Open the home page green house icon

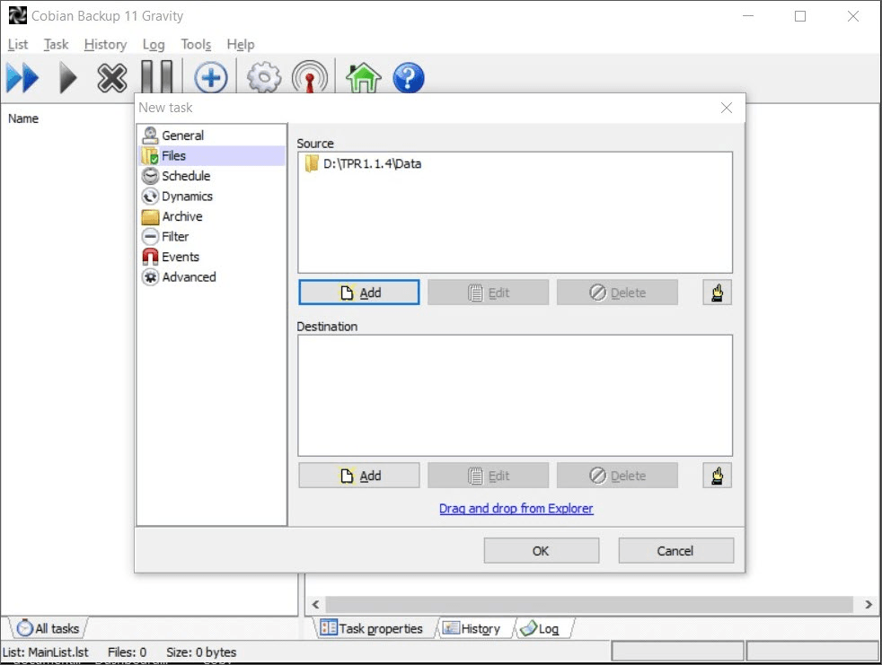(x=363, y=77)
